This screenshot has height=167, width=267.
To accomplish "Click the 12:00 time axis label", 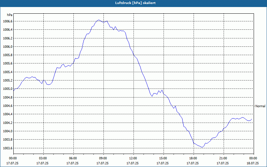I will (x=133, y=158).
